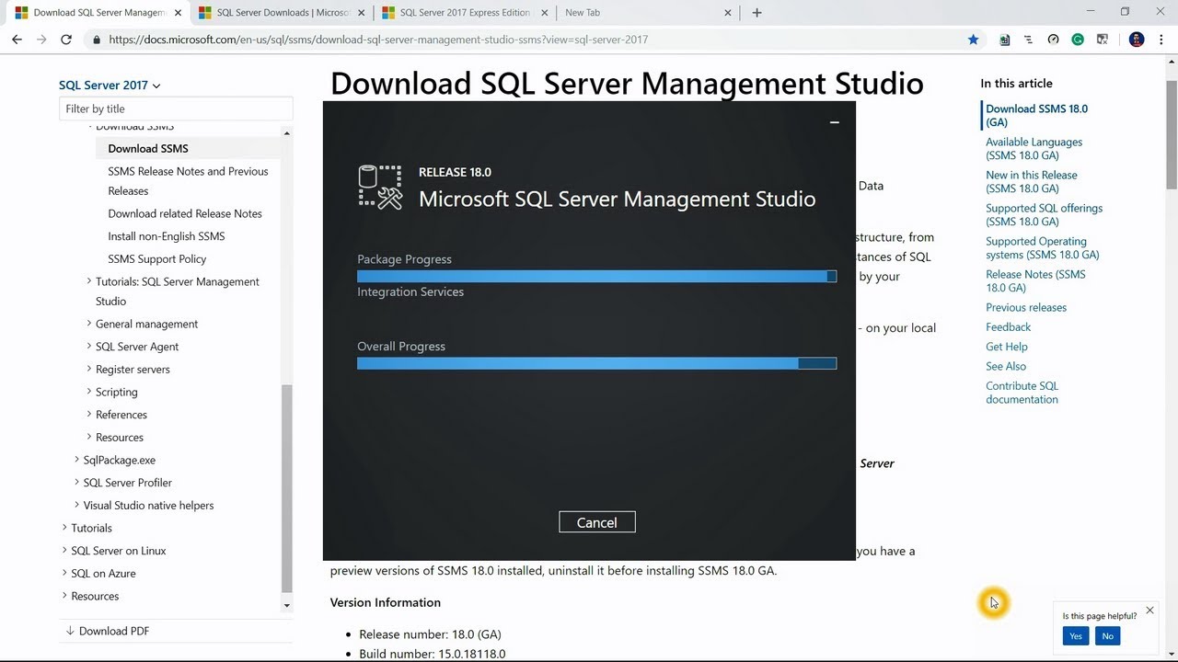Reload the current page
Image resolution: width=1178 pixels, height=662 pixels.
66,40
